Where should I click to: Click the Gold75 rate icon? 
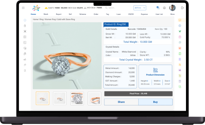pyautogui.click(x=46, y=8)
